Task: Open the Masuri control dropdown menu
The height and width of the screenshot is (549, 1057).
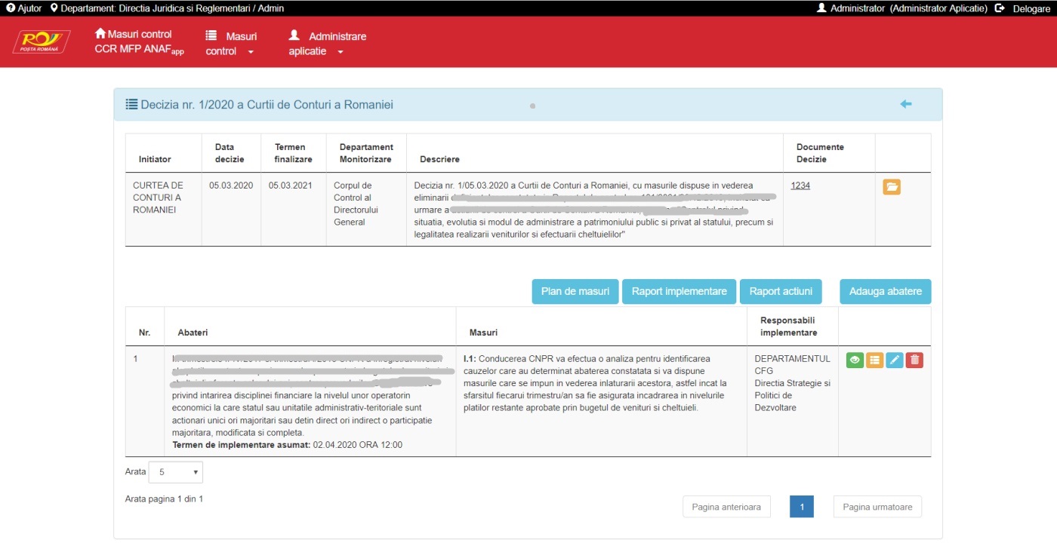Action: coord(231,44)
